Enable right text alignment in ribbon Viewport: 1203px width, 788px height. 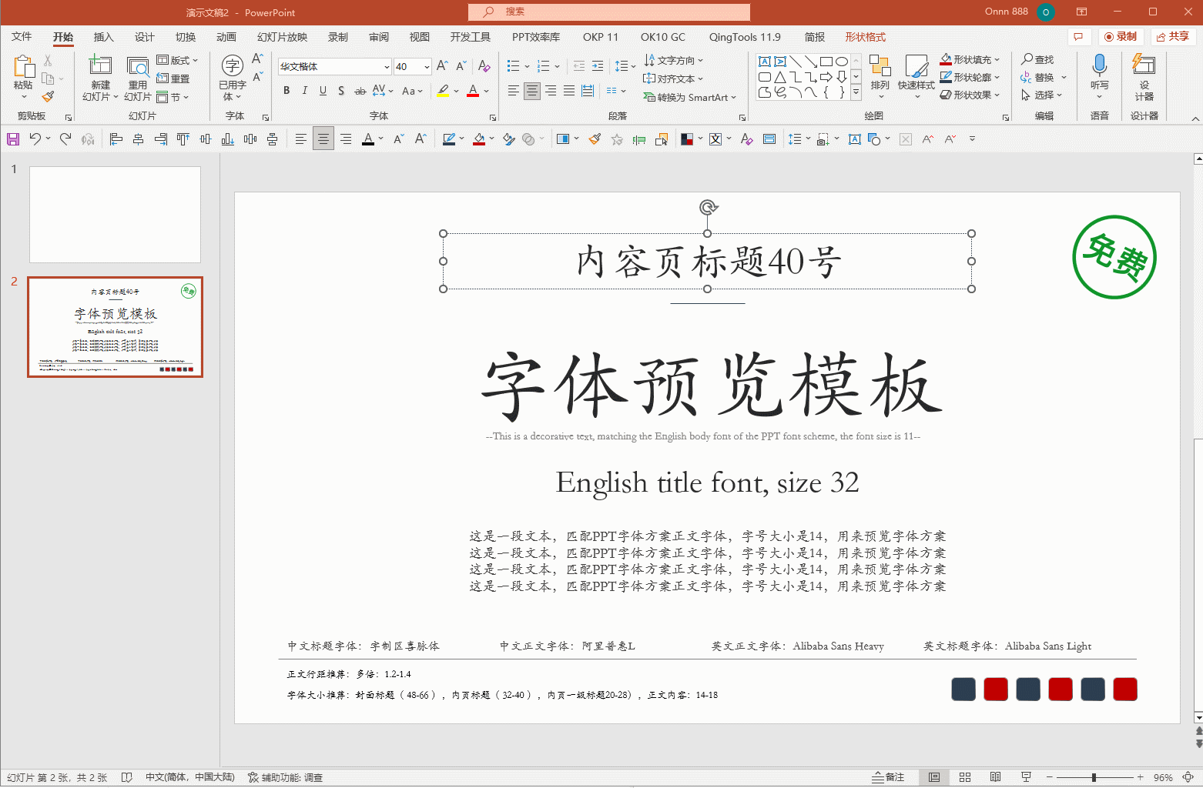(x=551, y=91)
